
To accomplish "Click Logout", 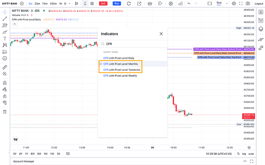I will (259, 3).
